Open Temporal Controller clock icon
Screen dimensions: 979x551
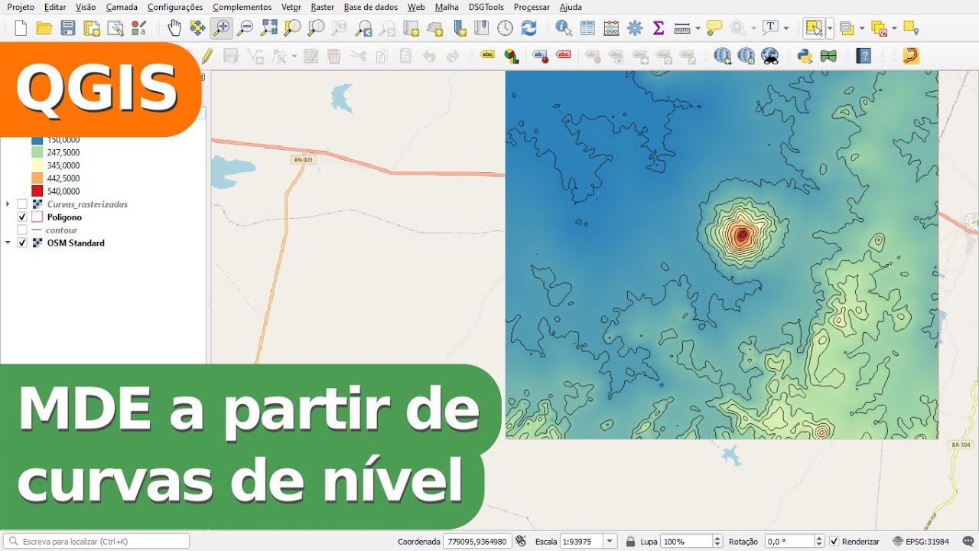coord(506,29)
